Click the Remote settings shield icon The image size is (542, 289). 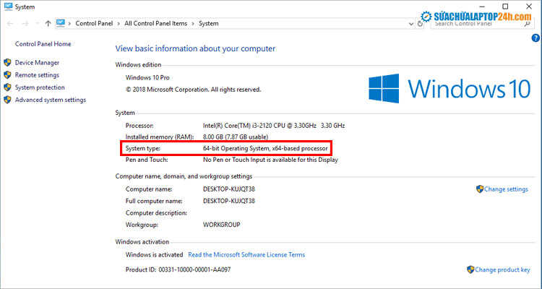point(8,75)
